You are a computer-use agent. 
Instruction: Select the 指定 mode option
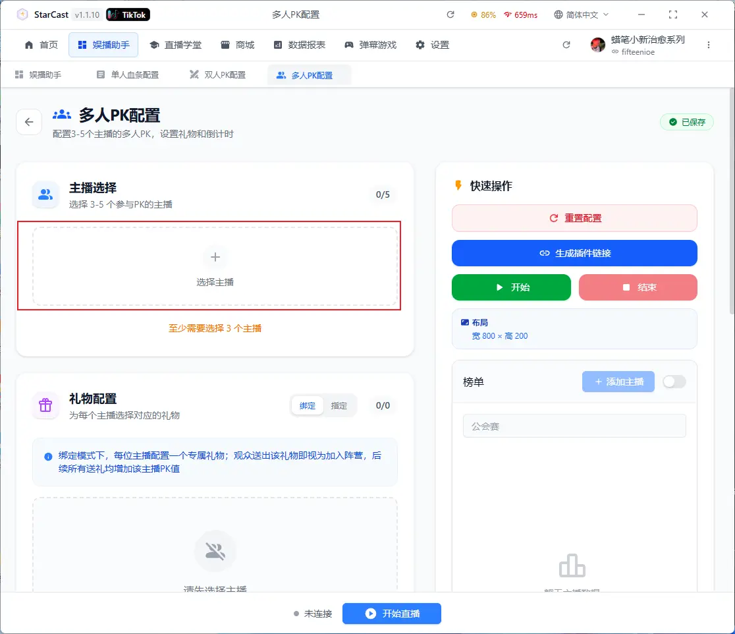pos(339,405)
